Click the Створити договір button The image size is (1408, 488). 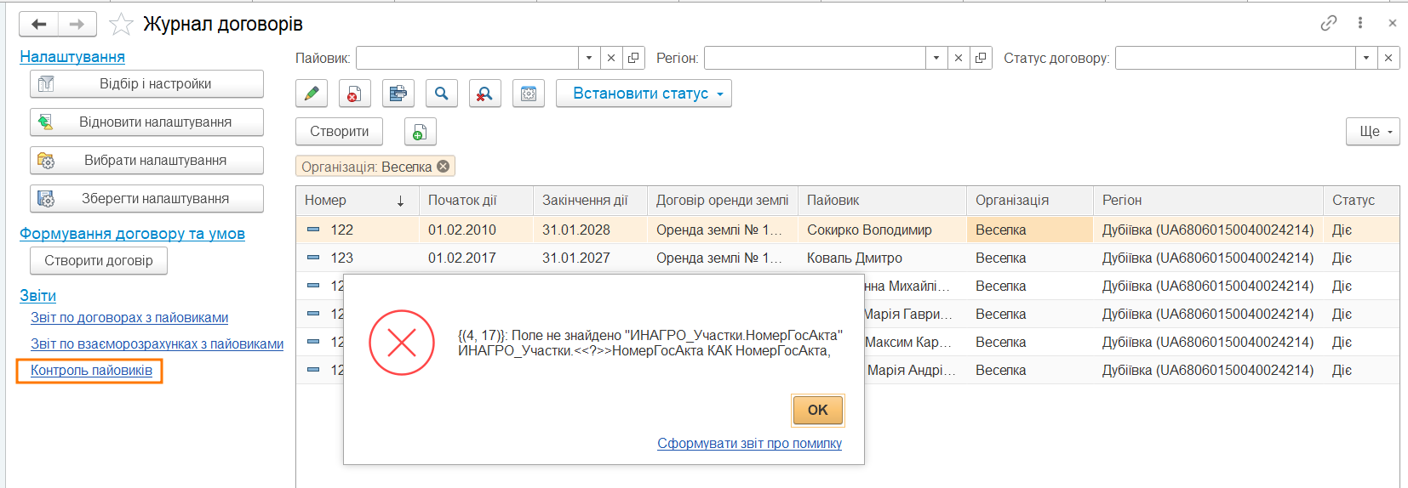[99, 260]
